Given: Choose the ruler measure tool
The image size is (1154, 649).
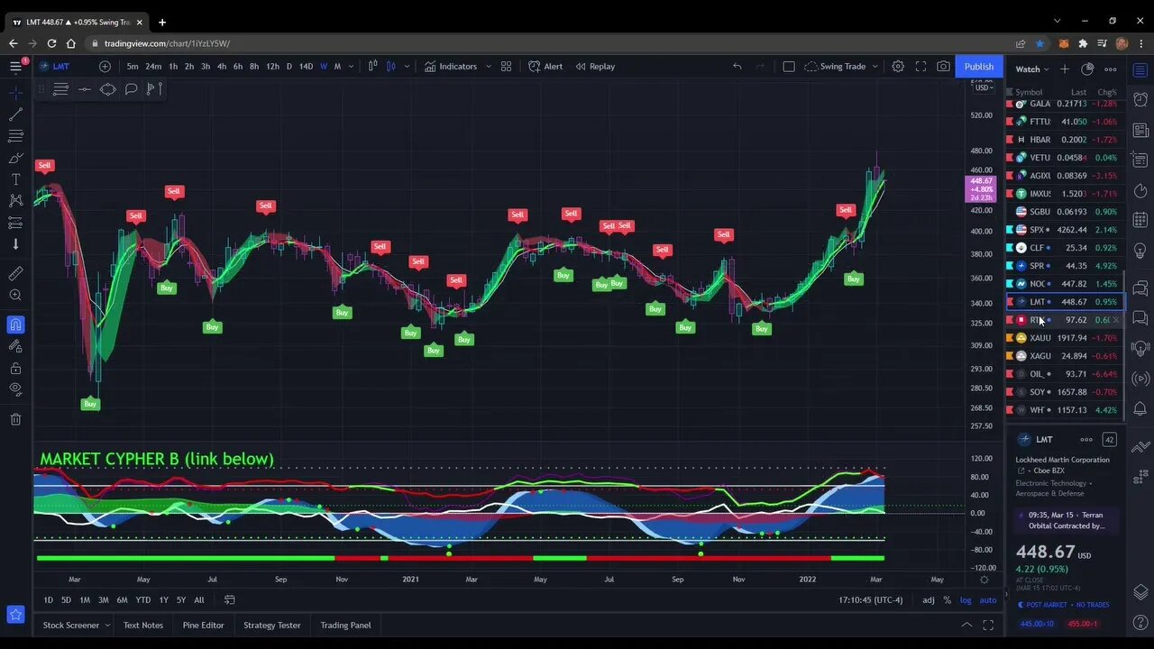Looking at the screenshot, I should coord(15,273).
